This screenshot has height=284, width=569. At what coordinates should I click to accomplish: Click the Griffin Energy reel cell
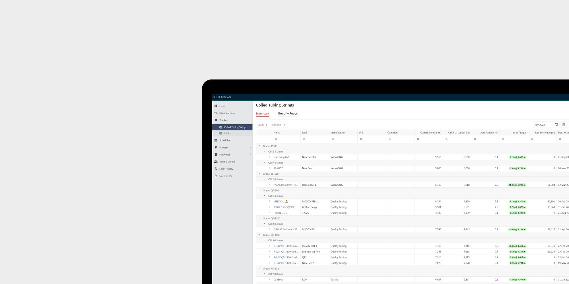pos(314,207)
